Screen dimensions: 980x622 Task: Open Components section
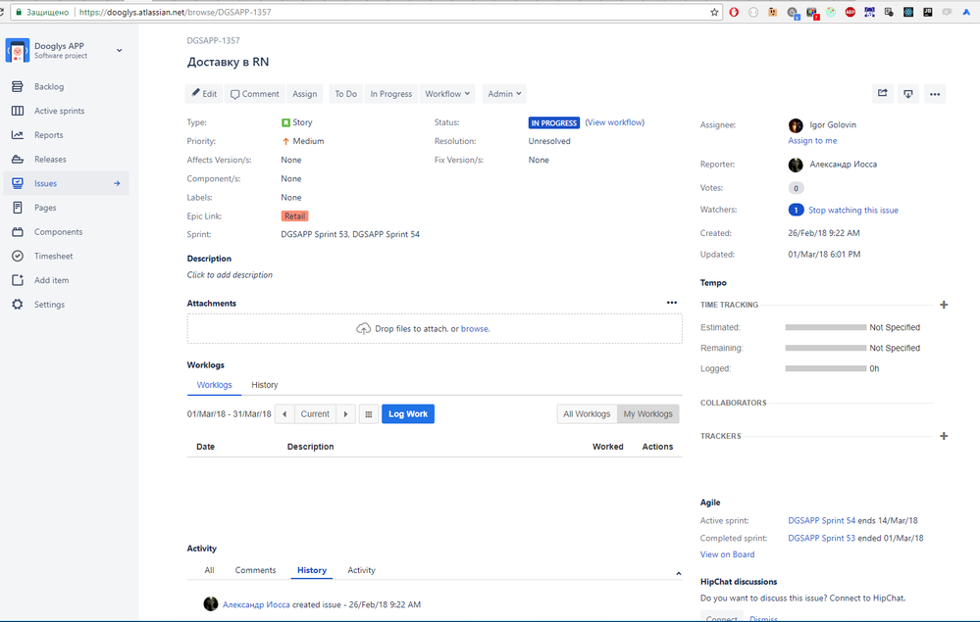(58, 232)
